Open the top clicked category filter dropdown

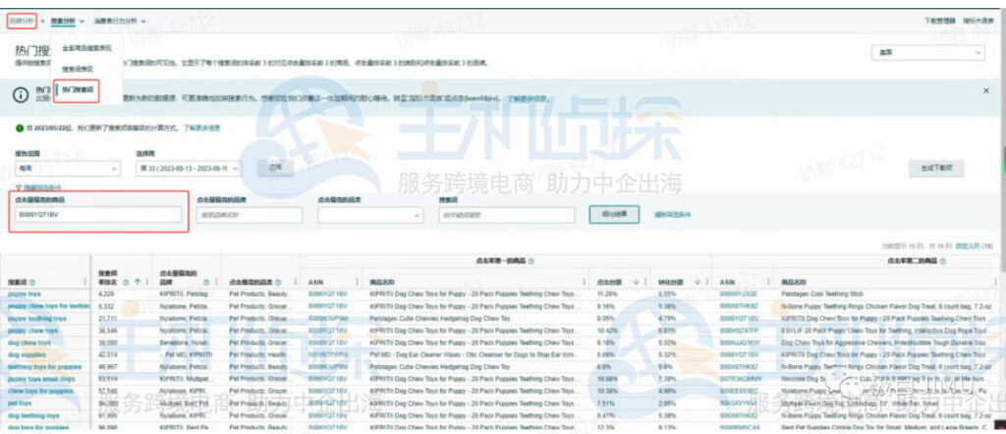370,215
